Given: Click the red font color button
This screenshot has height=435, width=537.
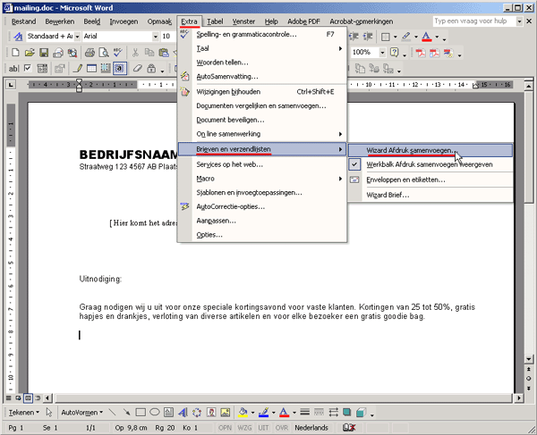Looking at the screenshot, I should pos(427,37).
